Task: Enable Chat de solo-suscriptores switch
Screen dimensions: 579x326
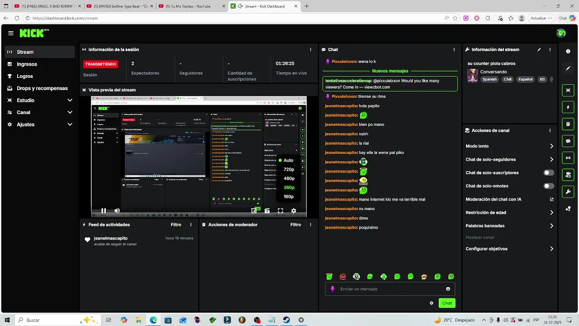Action: 549,173
